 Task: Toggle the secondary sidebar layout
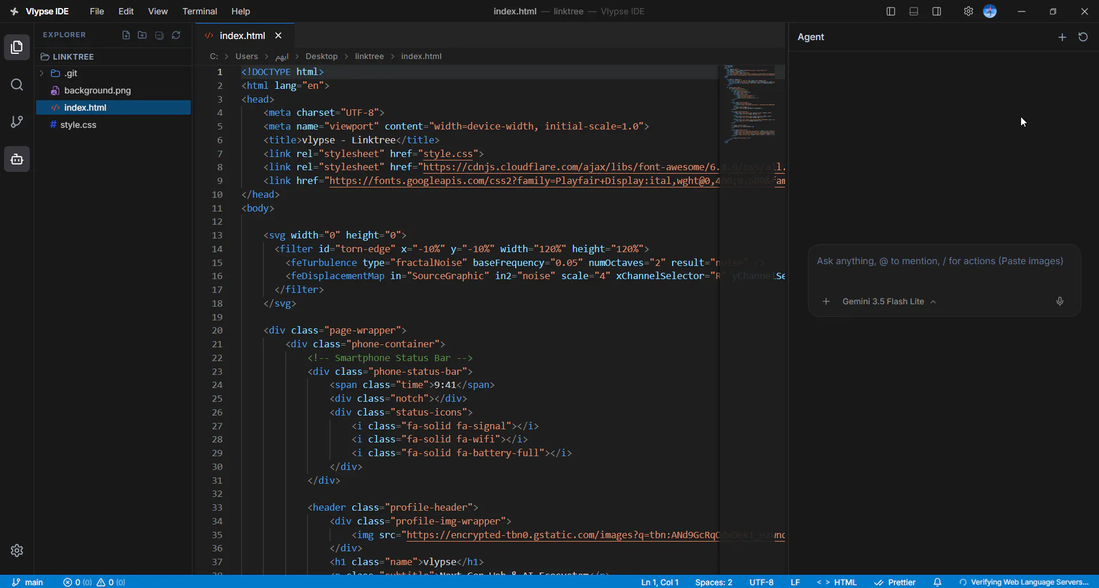[x=937, y=11]
